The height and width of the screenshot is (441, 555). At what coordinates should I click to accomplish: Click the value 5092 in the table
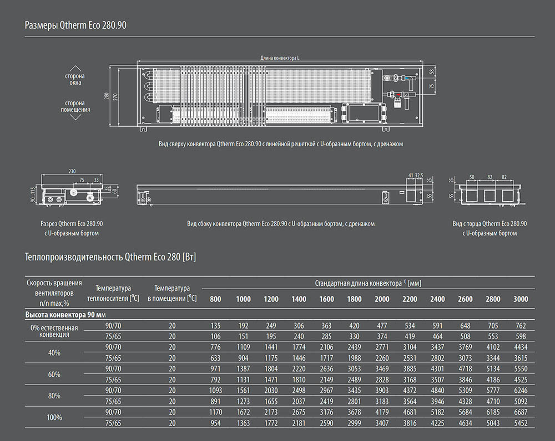pyautogui.click(x=521, y=402)
